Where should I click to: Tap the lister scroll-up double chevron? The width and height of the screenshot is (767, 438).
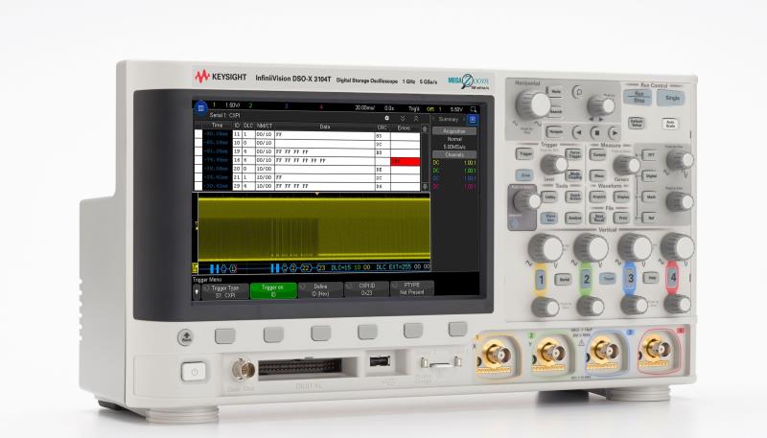(416, 118)
